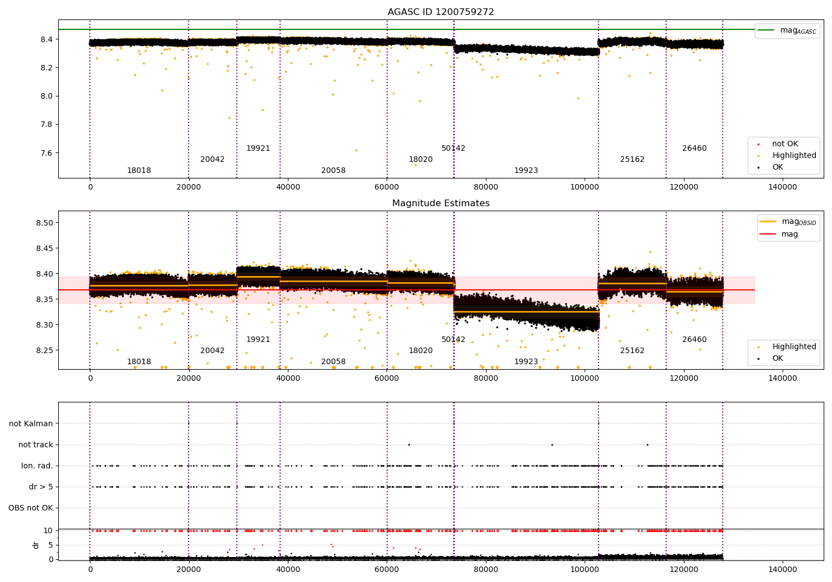
Task: Click the 'Ion. rad.' axis label
Action: (x=37, y=466)
